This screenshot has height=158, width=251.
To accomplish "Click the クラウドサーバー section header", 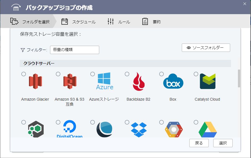I will click(x=125, y=63).
